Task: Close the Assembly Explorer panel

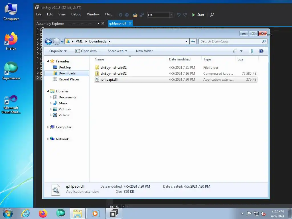Action: (103, 23)
